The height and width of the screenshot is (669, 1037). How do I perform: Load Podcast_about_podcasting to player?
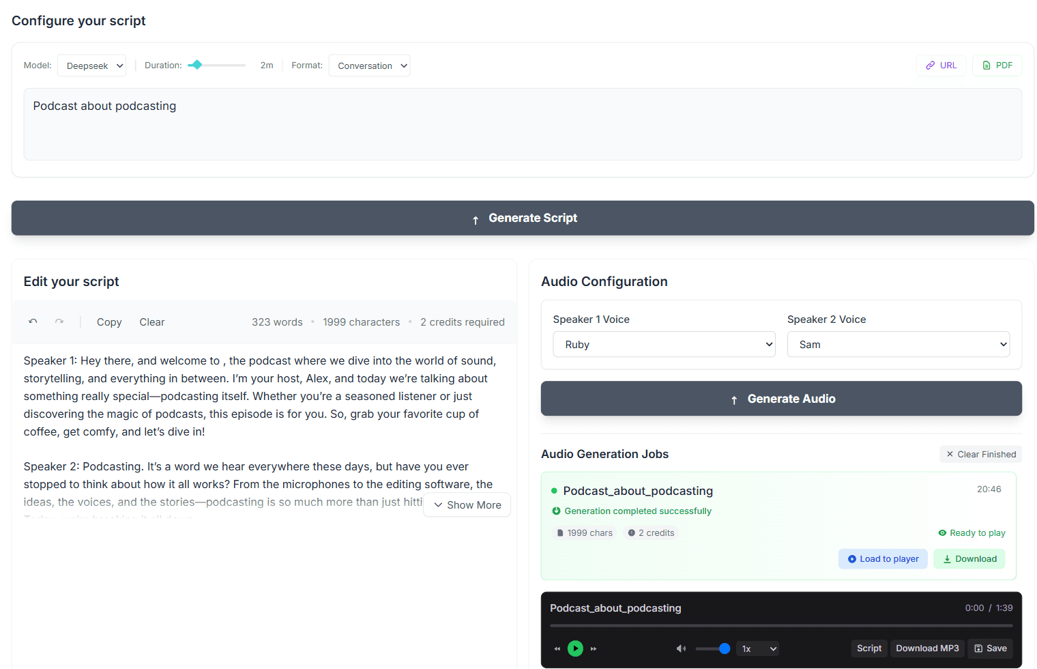pos(883,559)
